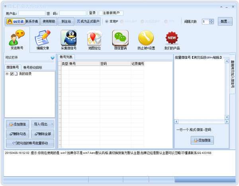Click the 成为正式客户 button
This screenshot has height=186, width=239.
[88, 21]
